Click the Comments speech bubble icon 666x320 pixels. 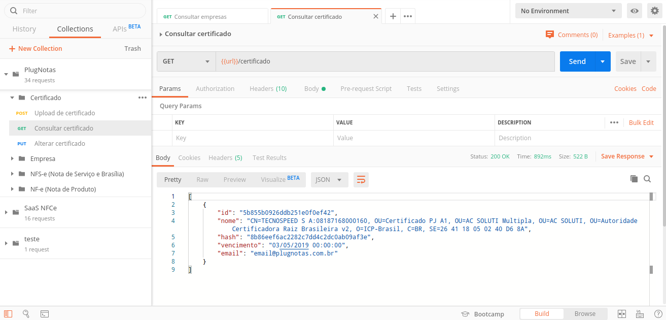coord(550,35)
